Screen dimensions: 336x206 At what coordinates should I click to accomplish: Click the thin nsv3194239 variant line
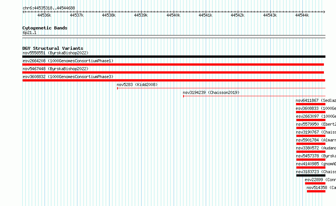[x=254, y=96]
